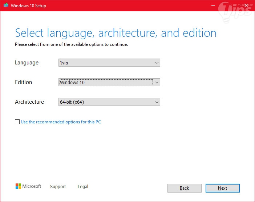Open the Architecture dropdown showing 64-bit (x64)

(109, 102)
